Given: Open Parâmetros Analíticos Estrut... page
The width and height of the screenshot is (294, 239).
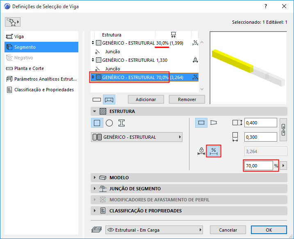Looking at the screenshot, I should (x=41, y=79).
